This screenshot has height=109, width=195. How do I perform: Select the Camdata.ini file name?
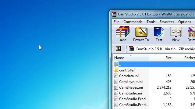point(129,76)
